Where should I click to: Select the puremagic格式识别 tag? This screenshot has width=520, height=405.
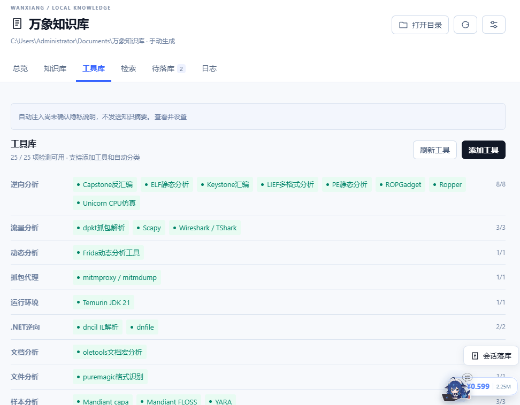coord(110,377)
